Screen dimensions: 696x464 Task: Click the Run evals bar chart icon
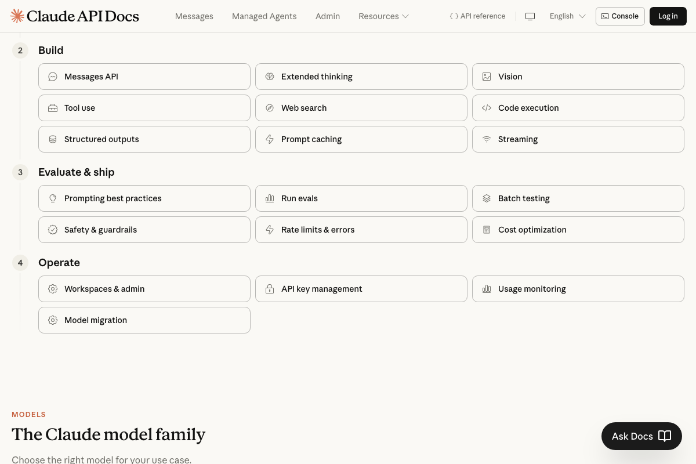(270, 198)
